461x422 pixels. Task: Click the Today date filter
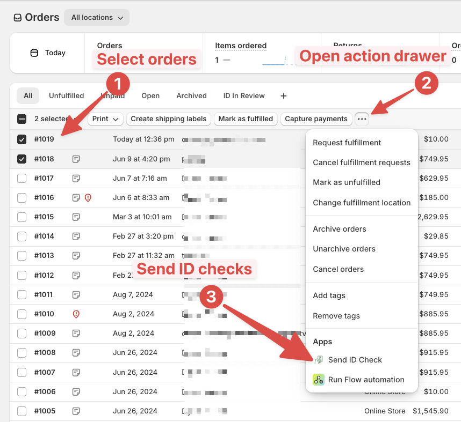55,53
